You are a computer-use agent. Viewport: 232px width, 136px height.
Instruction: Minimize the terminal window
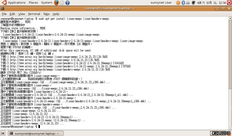[217, 8]
